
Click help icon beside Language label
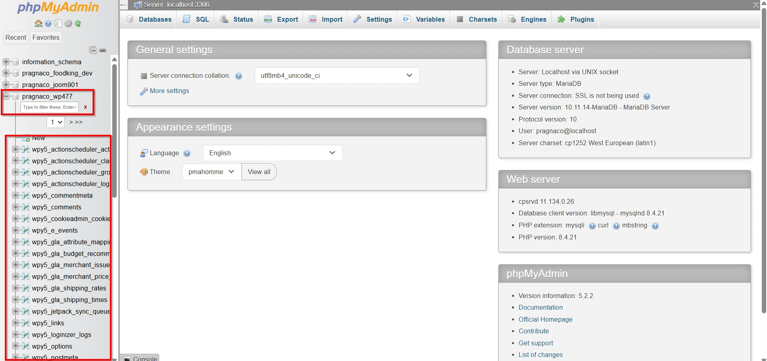click(187, 153)
